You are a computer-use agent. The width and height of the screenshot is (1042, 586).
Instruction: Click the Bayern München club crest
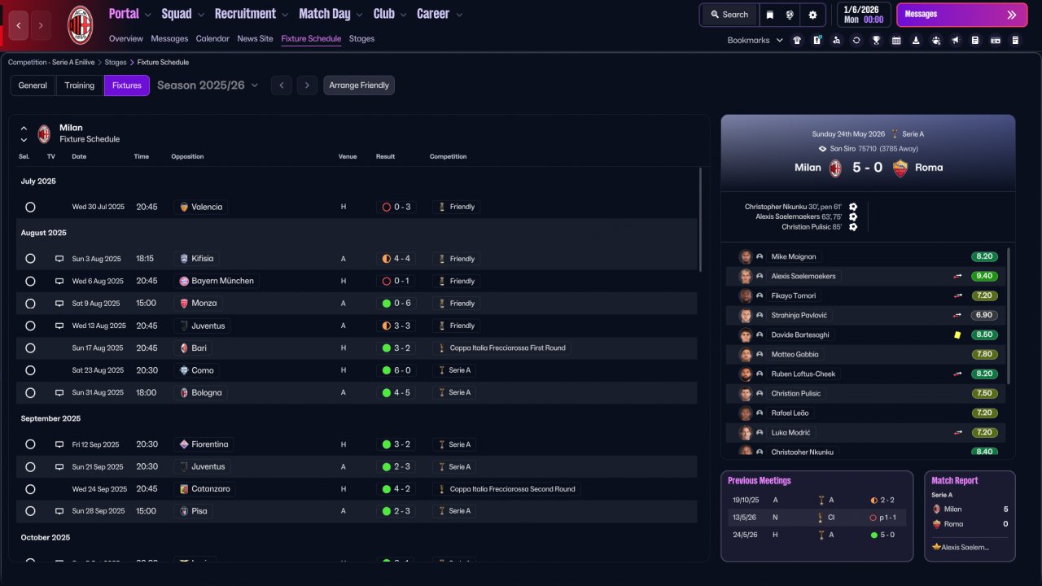[184, 281]
